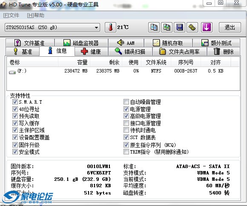The image size is (247, 206).
Task: Click the 000B-2637 serial cell
Action: [186, 71]
